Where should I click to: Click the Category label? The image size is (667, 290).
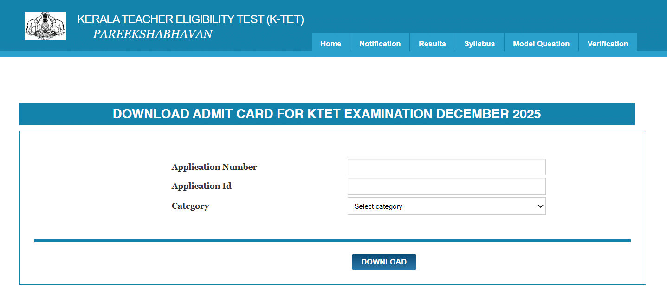(190, 206)
